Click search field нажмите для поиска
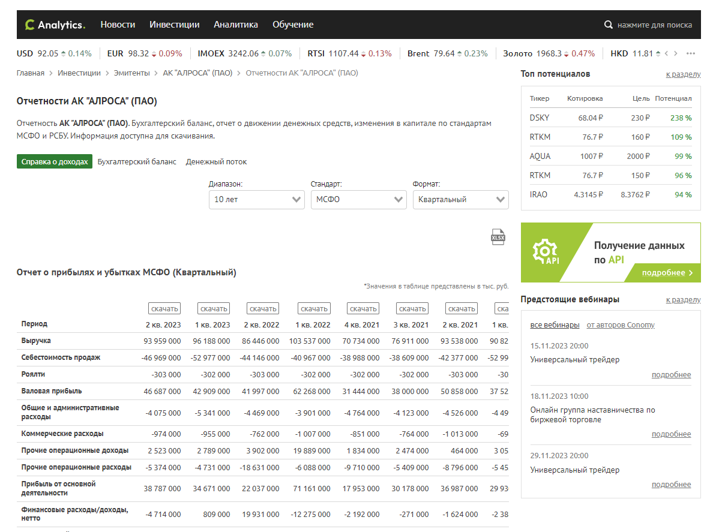This screenshot has width=716, height=532. [x=654, y=25]
